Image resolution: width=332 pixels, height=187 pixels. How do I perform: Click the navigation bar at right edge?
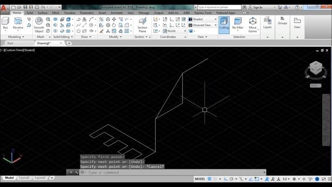326,120
